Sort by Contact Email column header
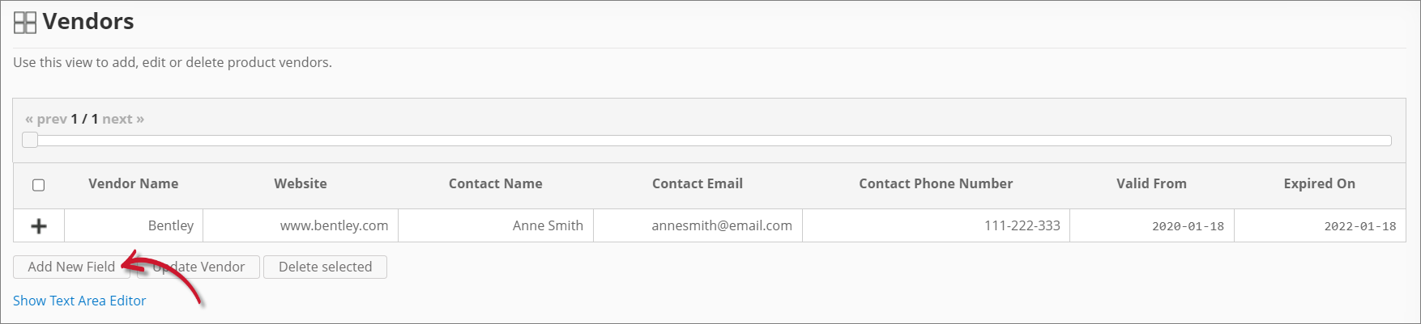Viewport: 1421px width, 324px height. tap(697, 184)
